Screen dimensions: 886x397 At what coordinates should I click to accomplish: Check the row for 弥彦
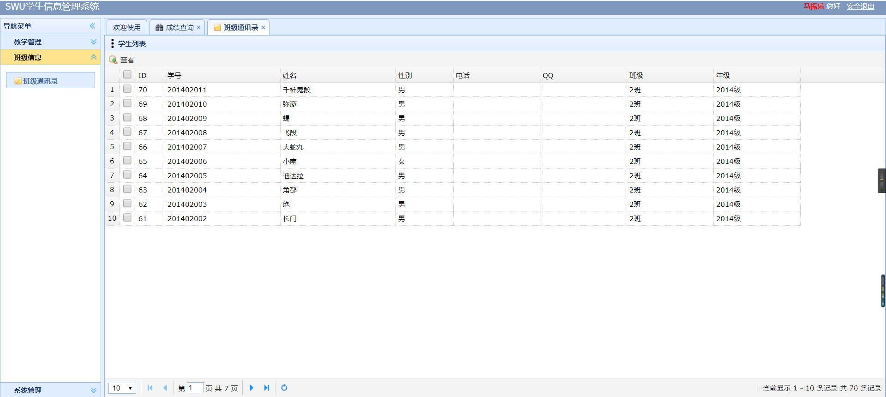pyautogui.click(x=127, y=103)
